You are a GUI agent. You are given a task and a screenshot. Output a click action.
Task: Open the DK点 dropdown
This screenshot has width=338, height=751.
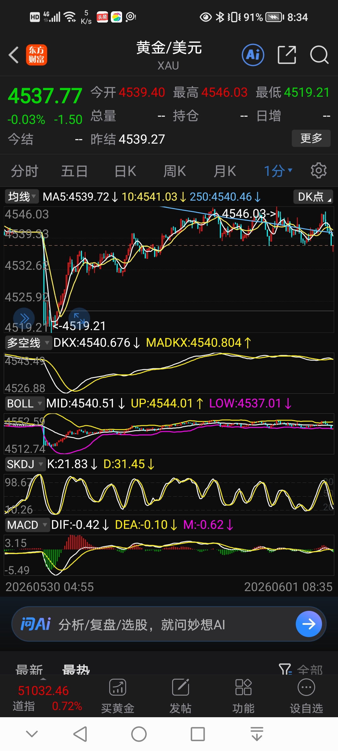313,197
